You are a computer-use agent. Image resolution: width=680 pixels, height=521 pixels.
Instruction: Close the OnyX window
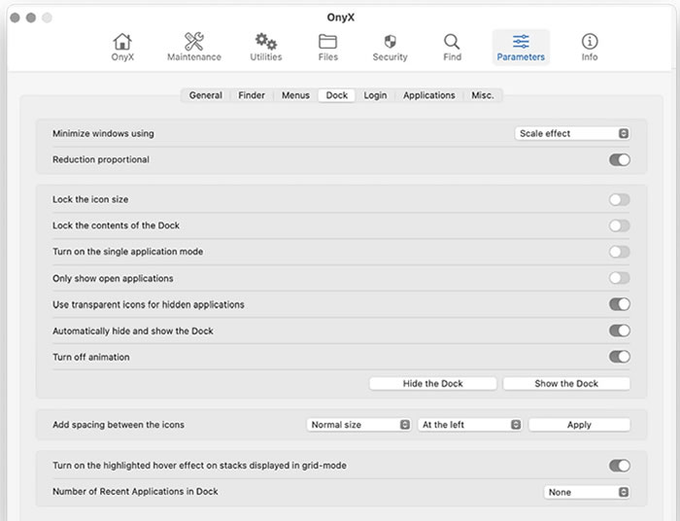(x=16, y=17)
